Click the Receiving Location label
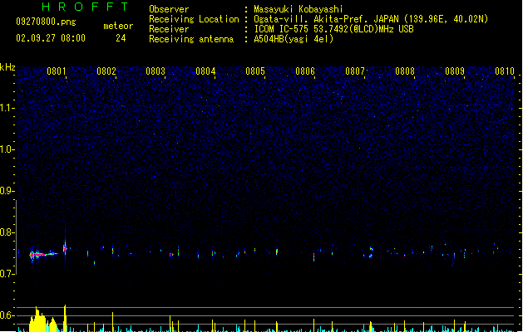The image size is (523, 332). tap(194, 19)
